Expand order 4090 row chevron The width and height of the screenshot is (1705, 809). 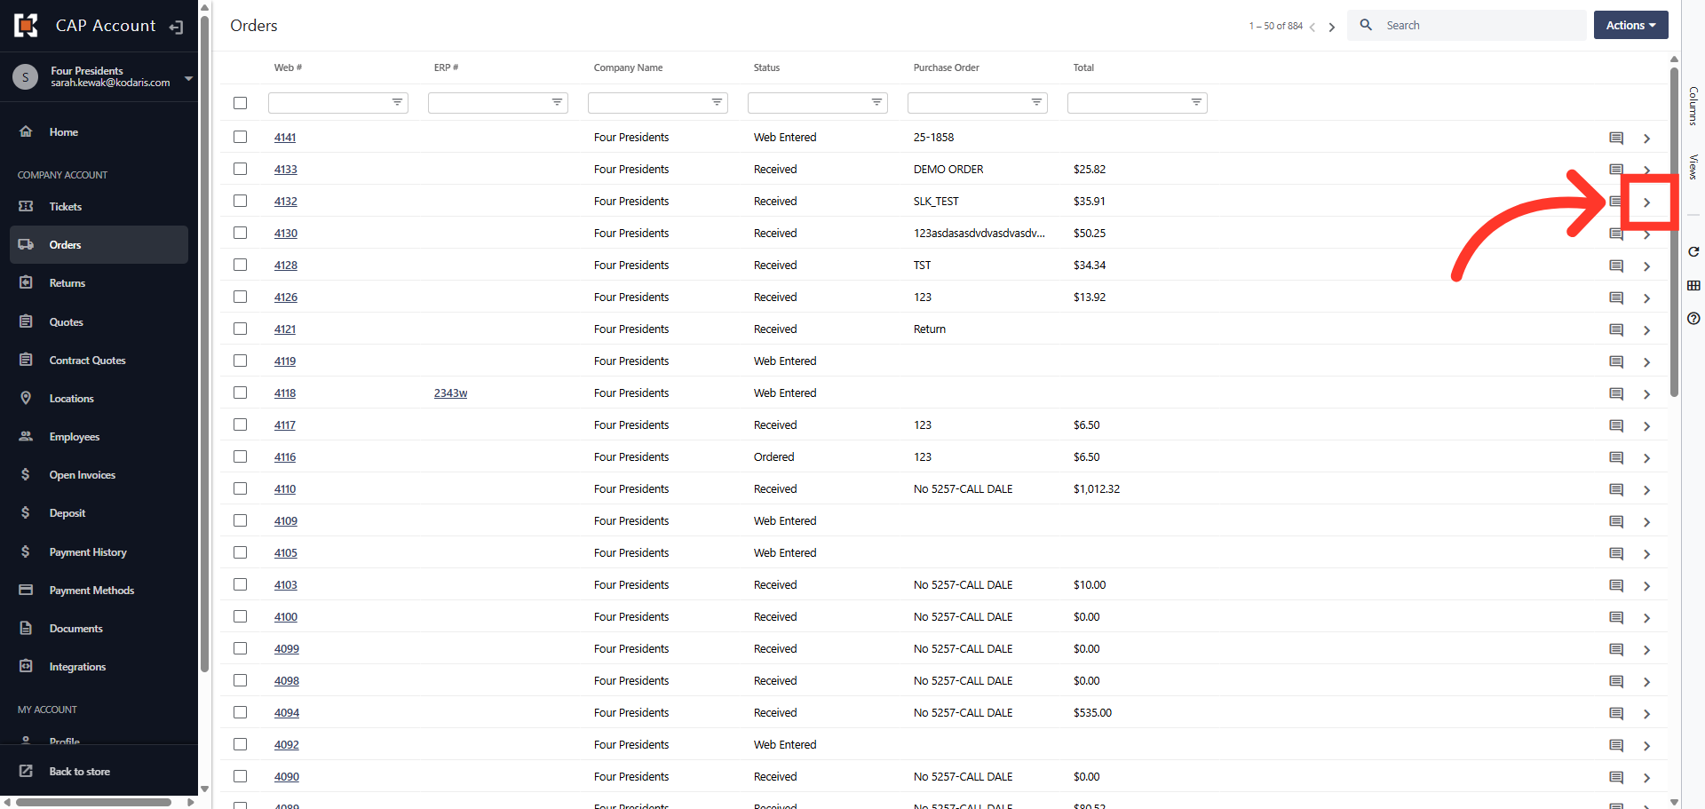pyautogui.click(x=1646, y=778)
